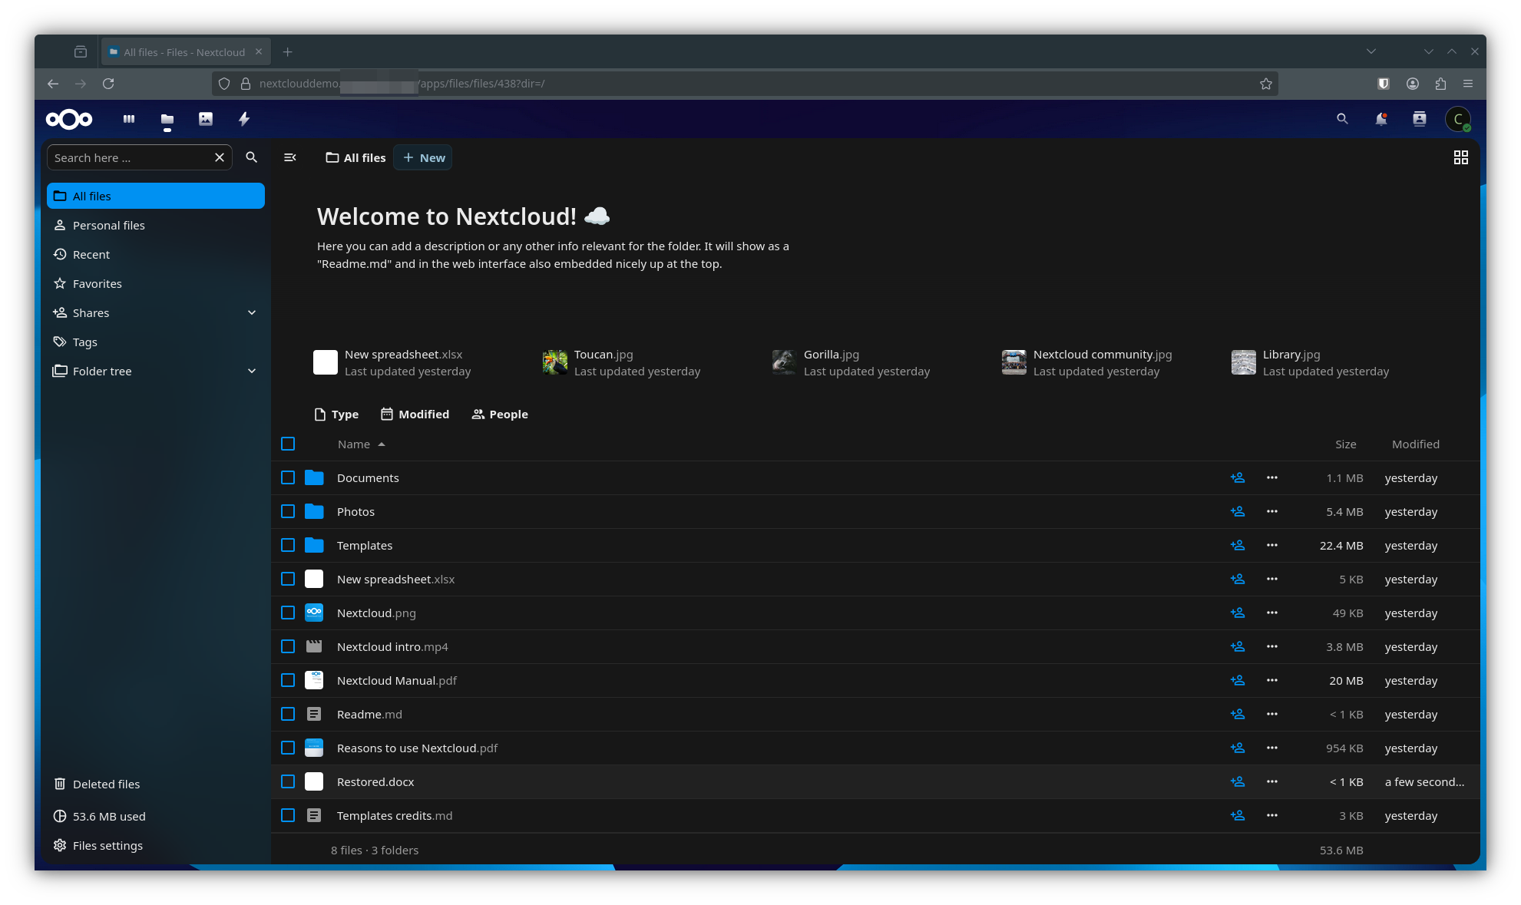Viewport: 1521px width, 905px height.
Task: Go to Deleted files in sidebar
Action: pos(106,784)
